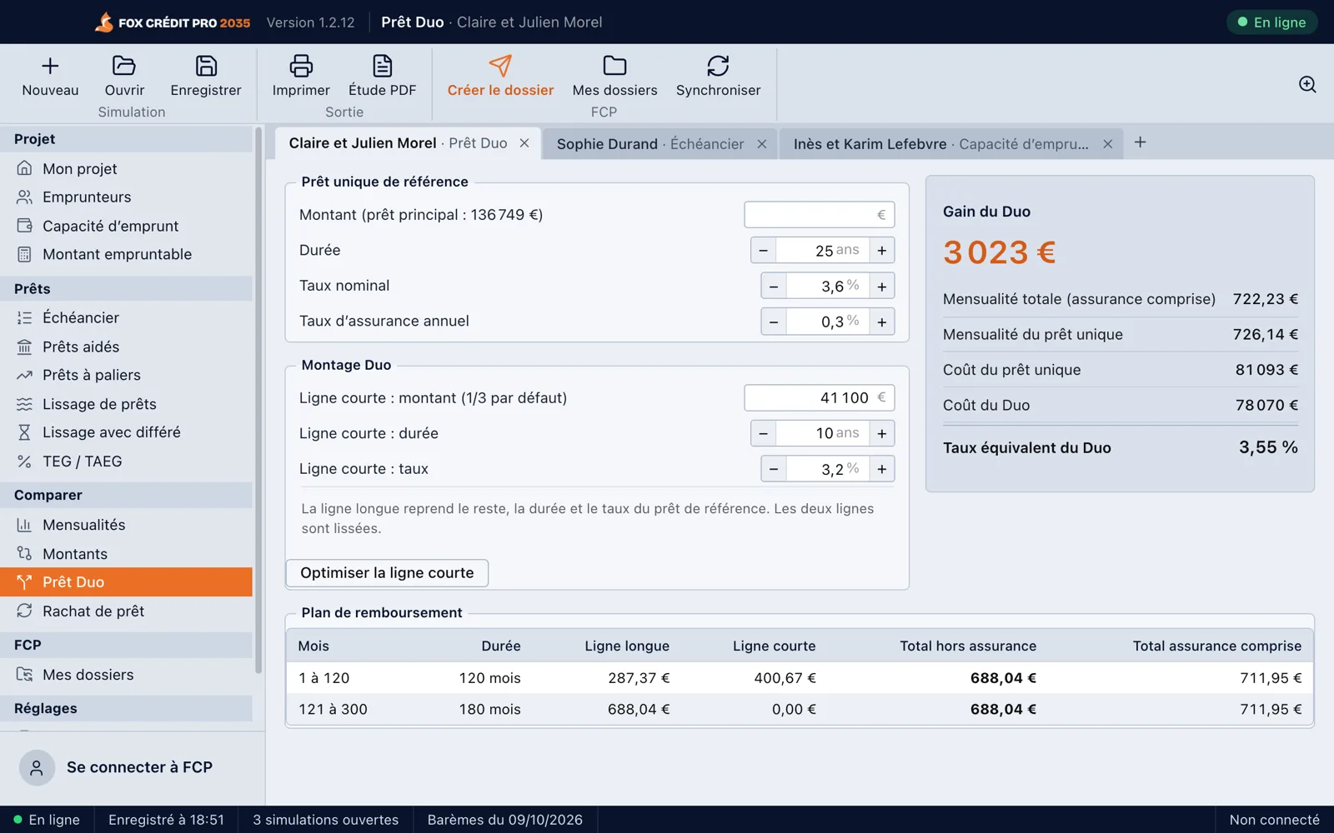Open the Échéancier sidebar item
Viewport: 1334px width, 833px height.
(127, 317)
